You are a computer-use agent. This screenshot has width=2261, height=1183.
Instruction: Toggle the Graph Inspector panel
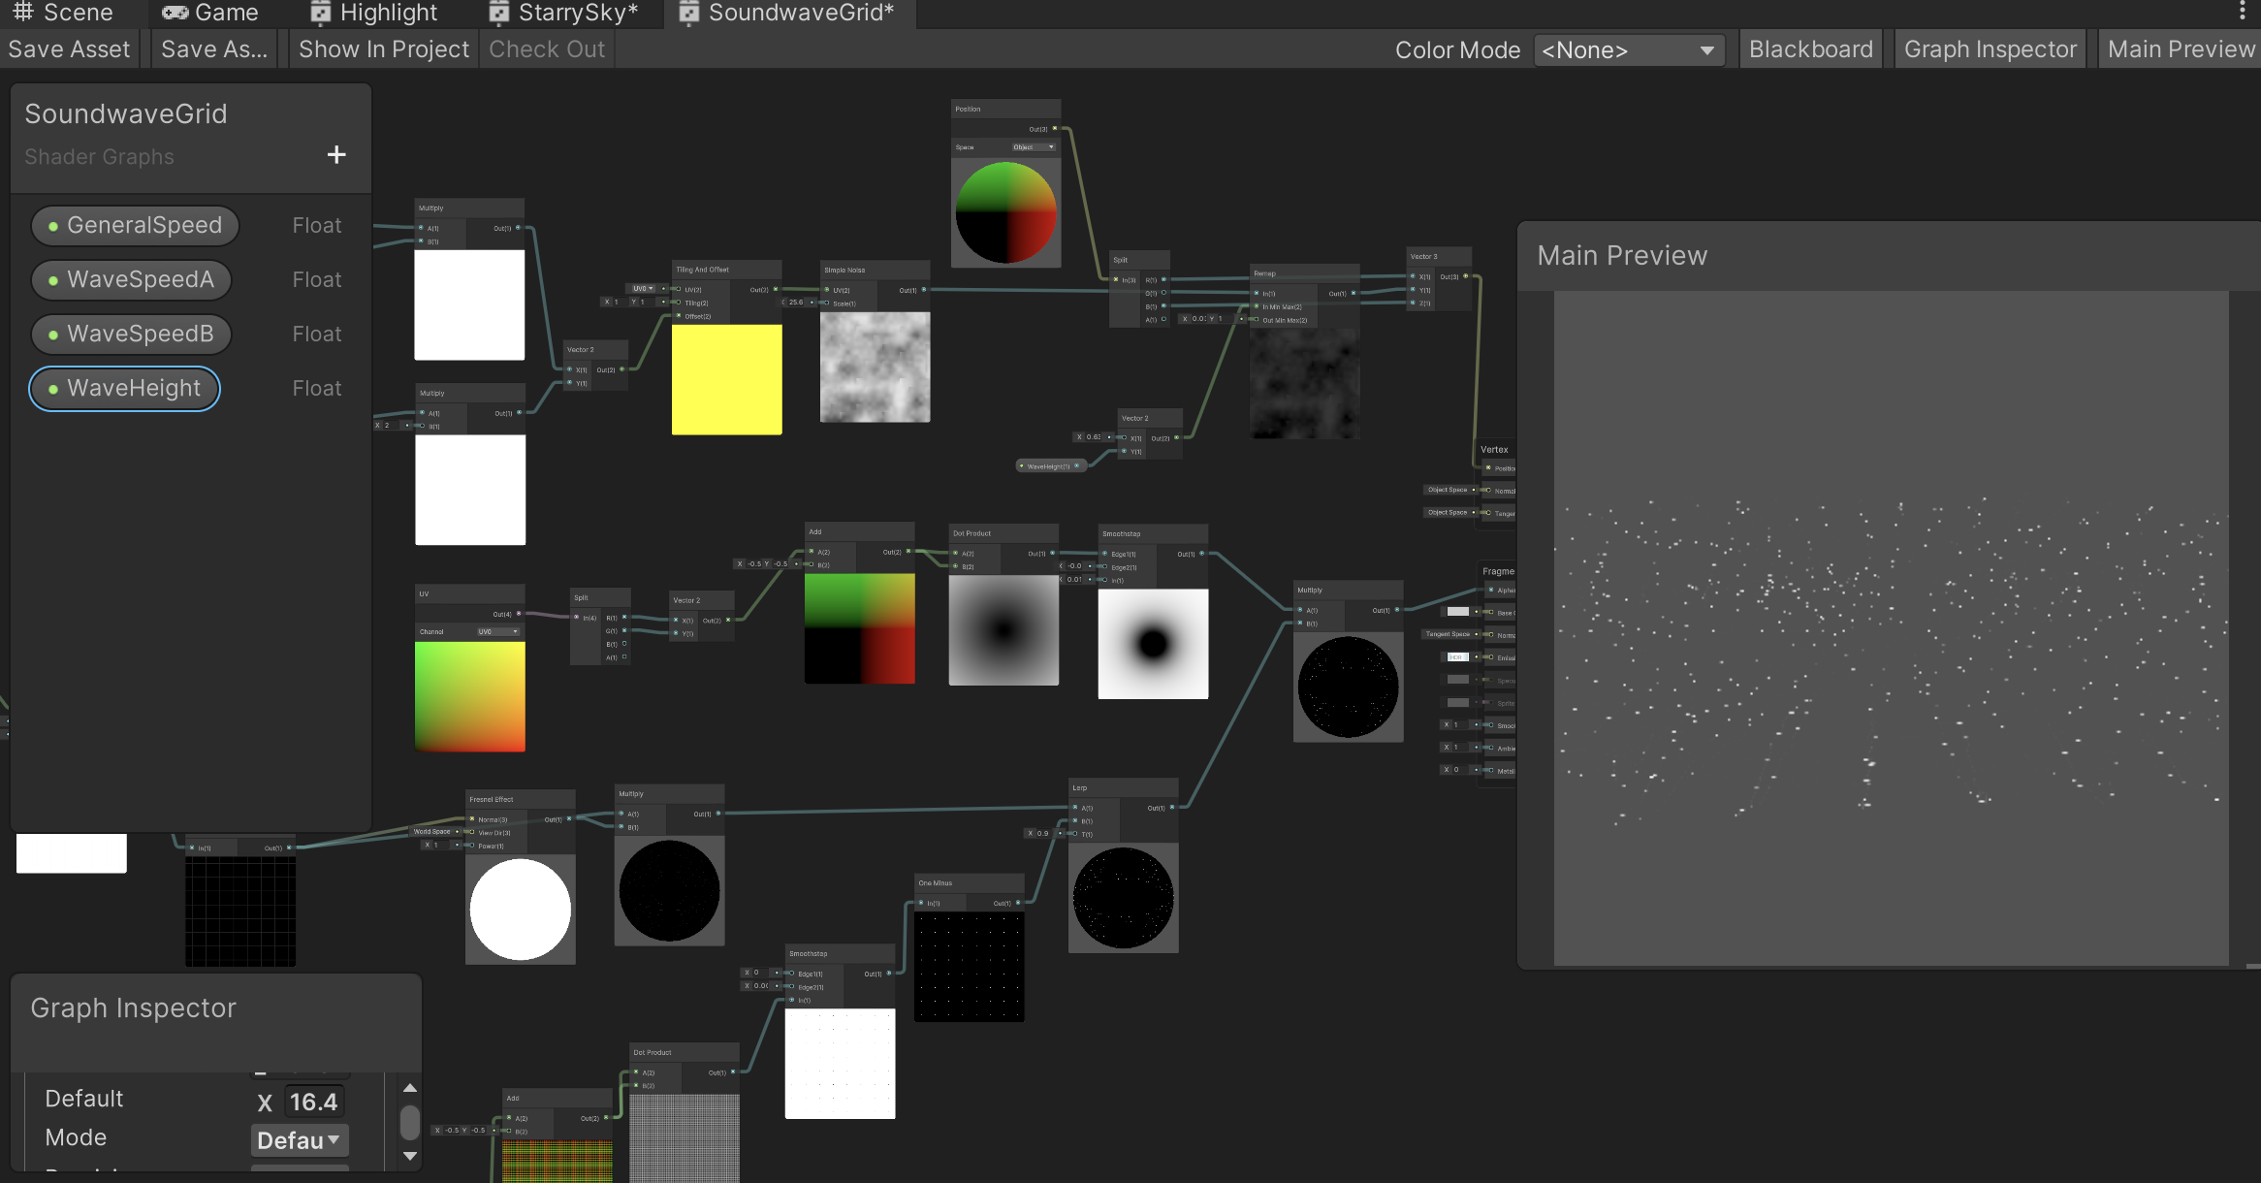point(1990,49)
